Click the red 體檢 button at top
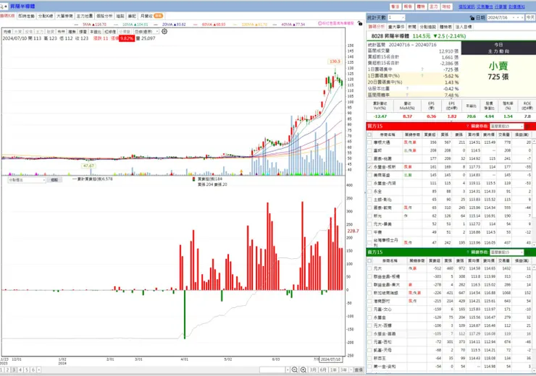536x376 pixels. 421,7
